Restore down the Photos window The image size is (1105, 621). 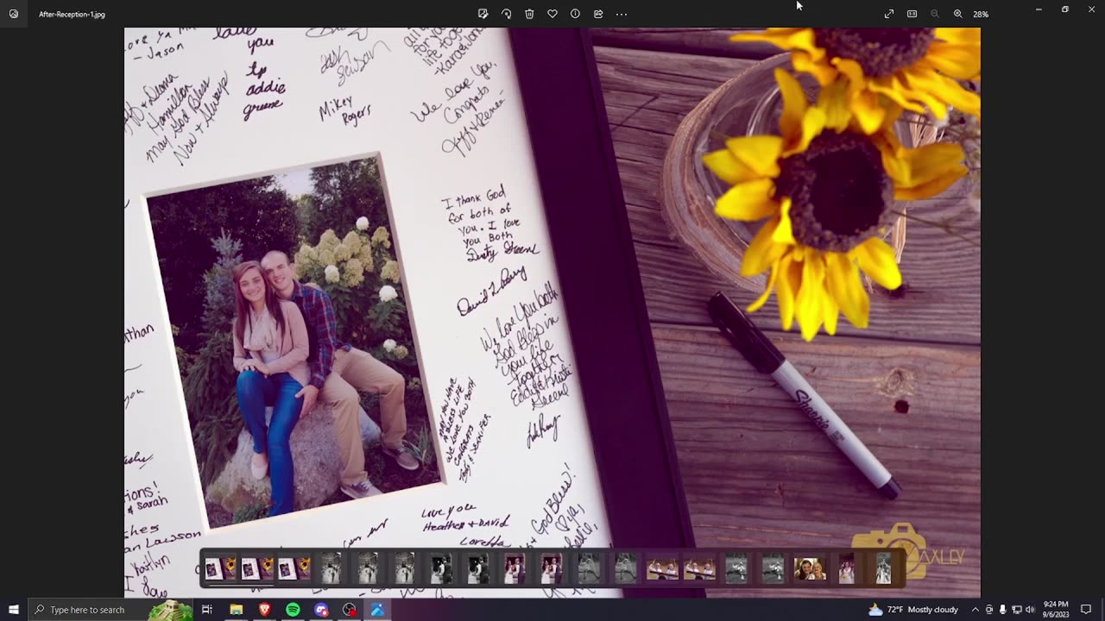pyautogui.click(x=1065, y=9)
